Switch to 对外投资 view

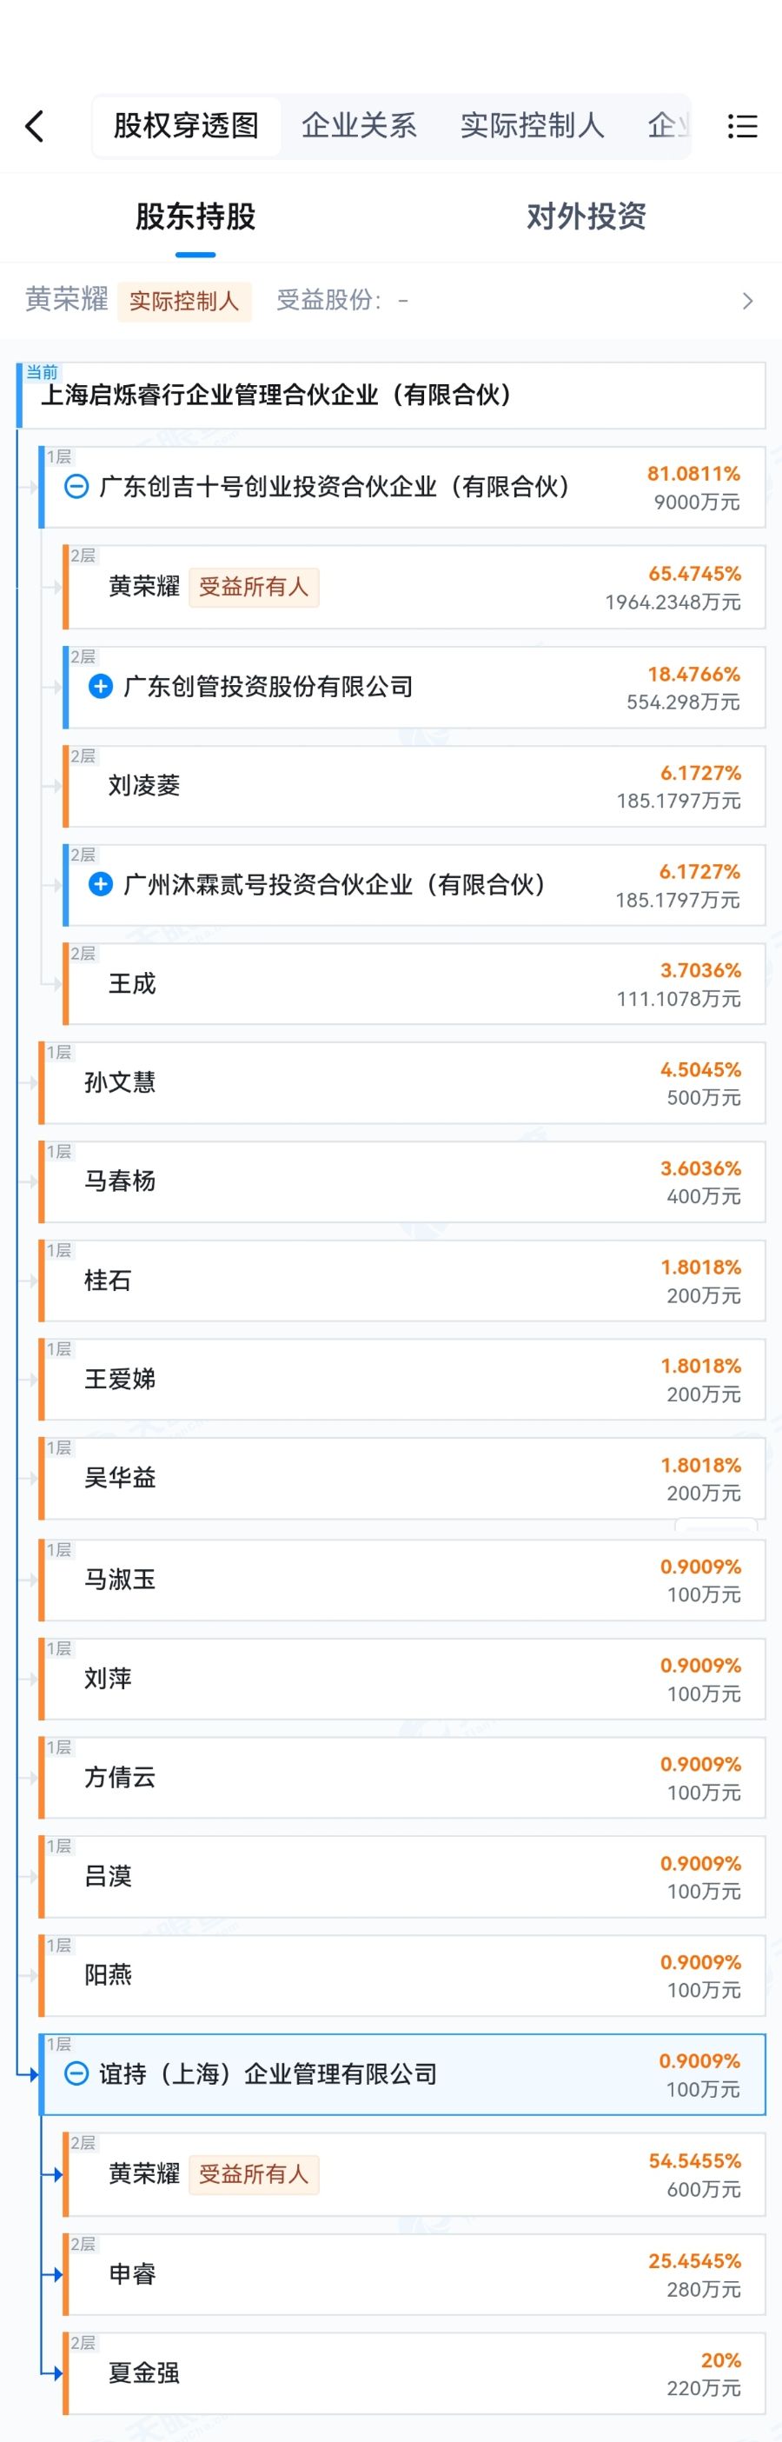pos(586,217)
